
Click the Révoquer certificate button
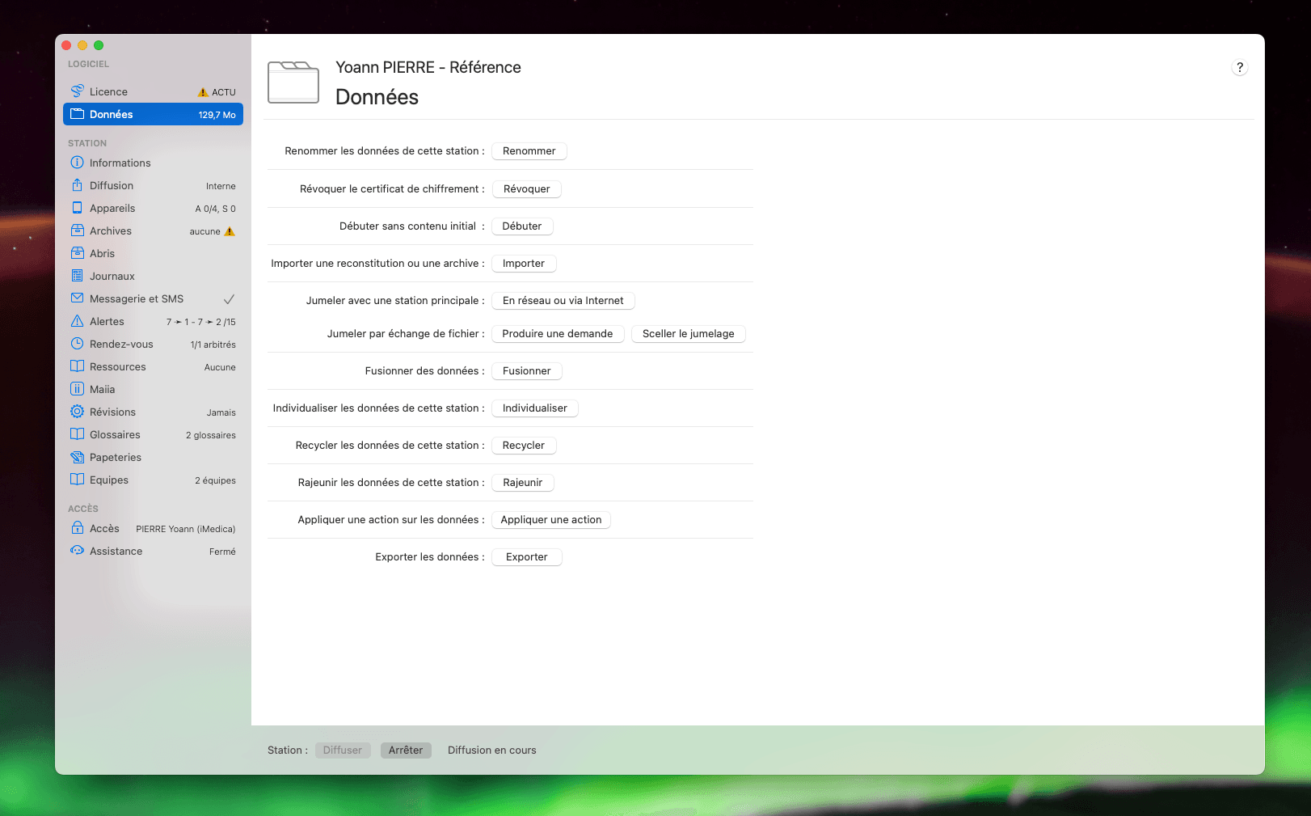[526, 189]
